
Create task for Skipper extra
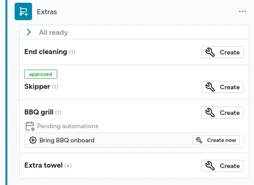222,87
